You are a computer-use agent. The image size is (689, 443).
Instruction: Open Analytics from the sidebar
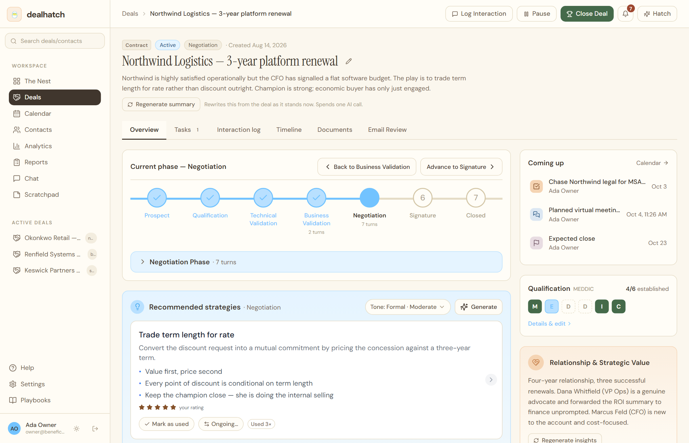tap(55, 146)
